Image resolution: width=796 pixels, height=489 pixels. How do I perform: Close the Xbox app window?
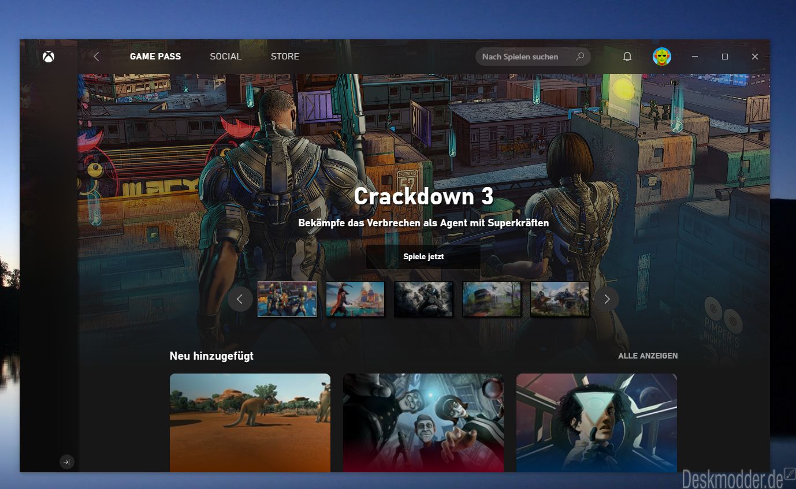[x=755, y=57]
